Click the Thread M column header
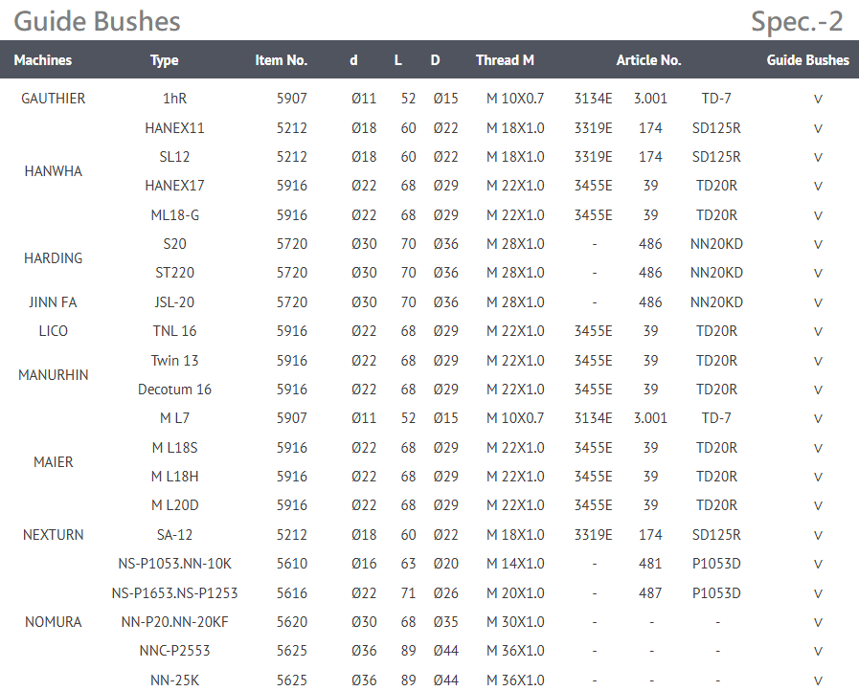 coord(505,60)
